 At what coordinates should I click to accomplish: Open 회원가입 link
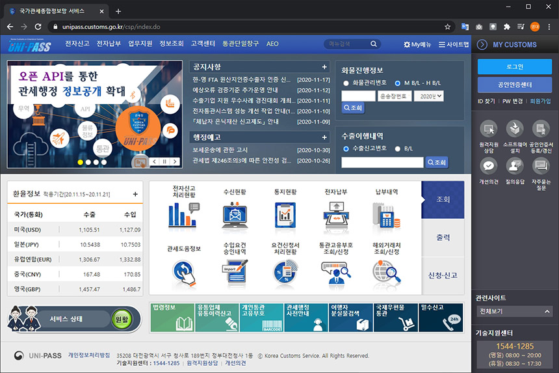coord(540,102)
